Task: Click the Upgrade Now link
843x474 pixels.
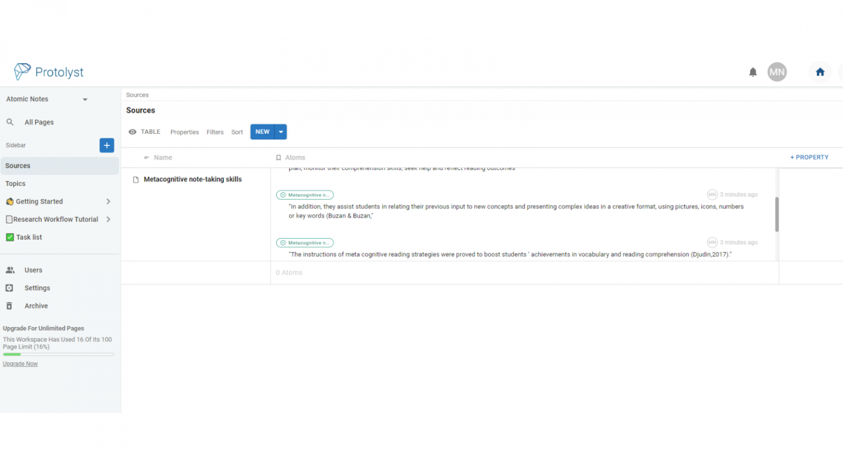Action: (20, 364)
